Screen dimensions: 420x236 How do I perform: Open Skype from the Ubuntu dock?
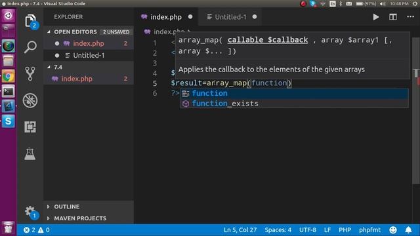[x=9, y=121]
